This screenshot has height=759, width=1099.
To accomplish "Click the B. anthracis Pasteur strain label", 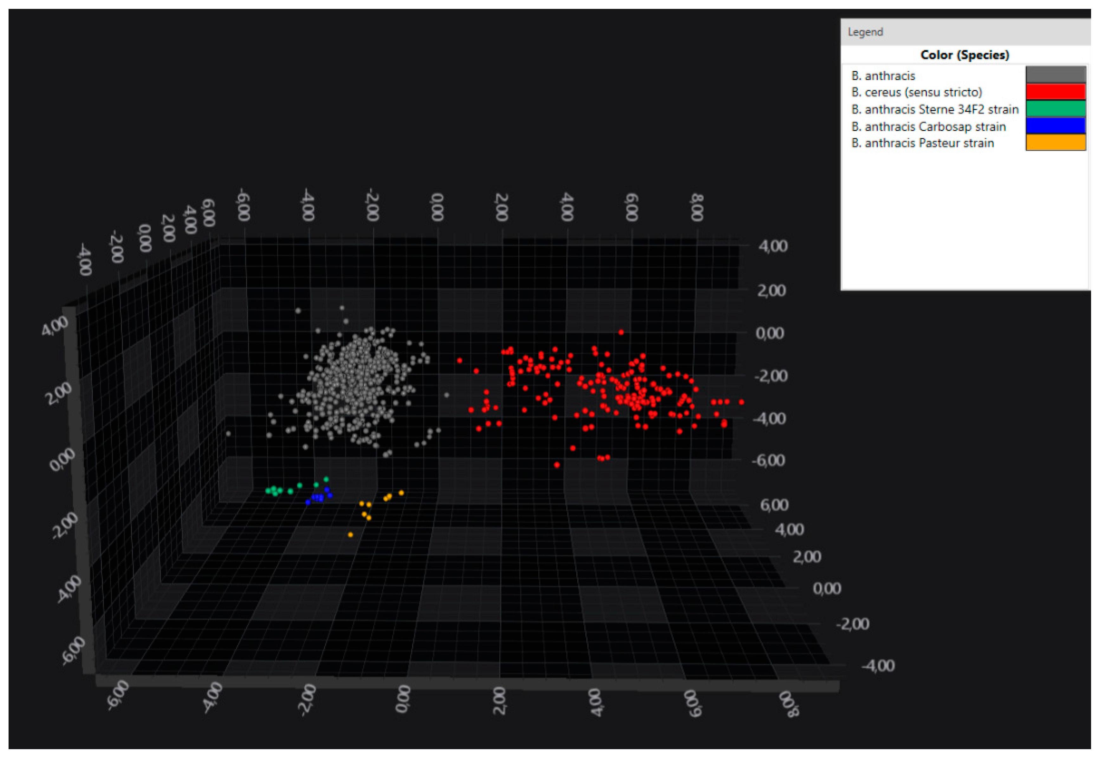I will coord(922,143).
